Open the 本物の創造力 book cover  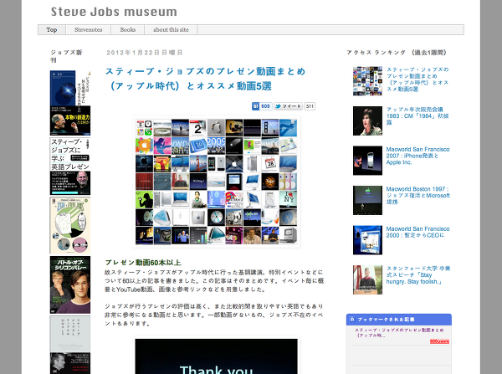coord(70,120)
